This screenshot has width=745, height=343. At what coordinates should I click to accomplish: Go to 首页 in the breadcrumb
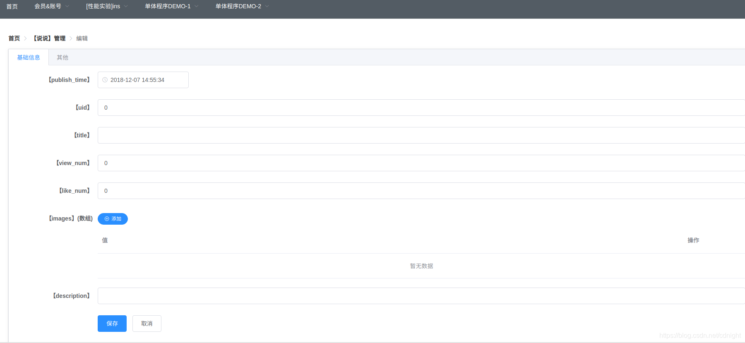pos(14,38)
